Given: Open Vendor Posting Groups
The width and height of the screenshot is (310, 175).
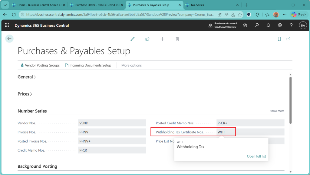Looking at the screenshot, I should tap(40, 65).
